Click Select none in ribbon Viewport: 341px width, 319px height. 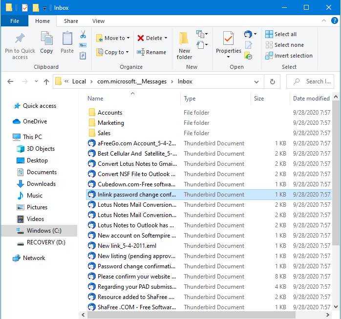(284, 45)
